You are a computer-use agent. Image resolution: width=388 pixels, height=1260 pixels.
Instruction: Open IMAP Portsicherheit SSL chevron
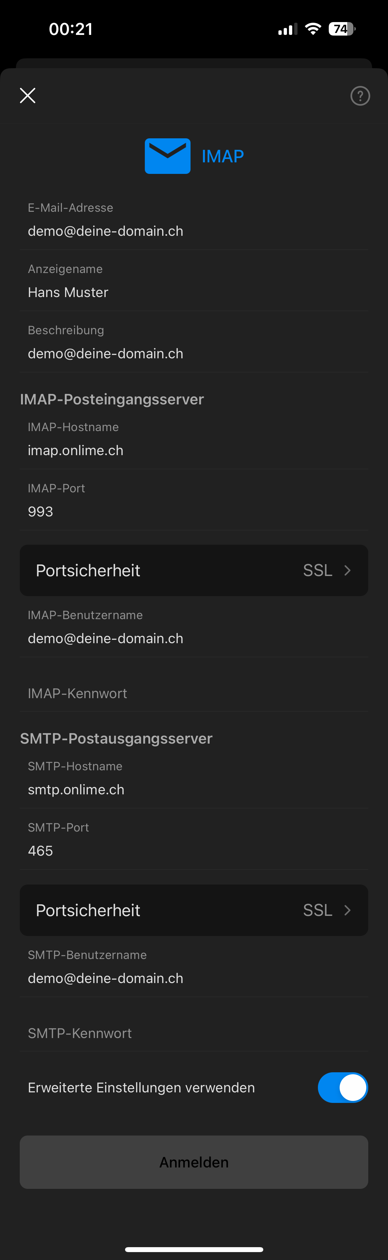tap(348, 570)
